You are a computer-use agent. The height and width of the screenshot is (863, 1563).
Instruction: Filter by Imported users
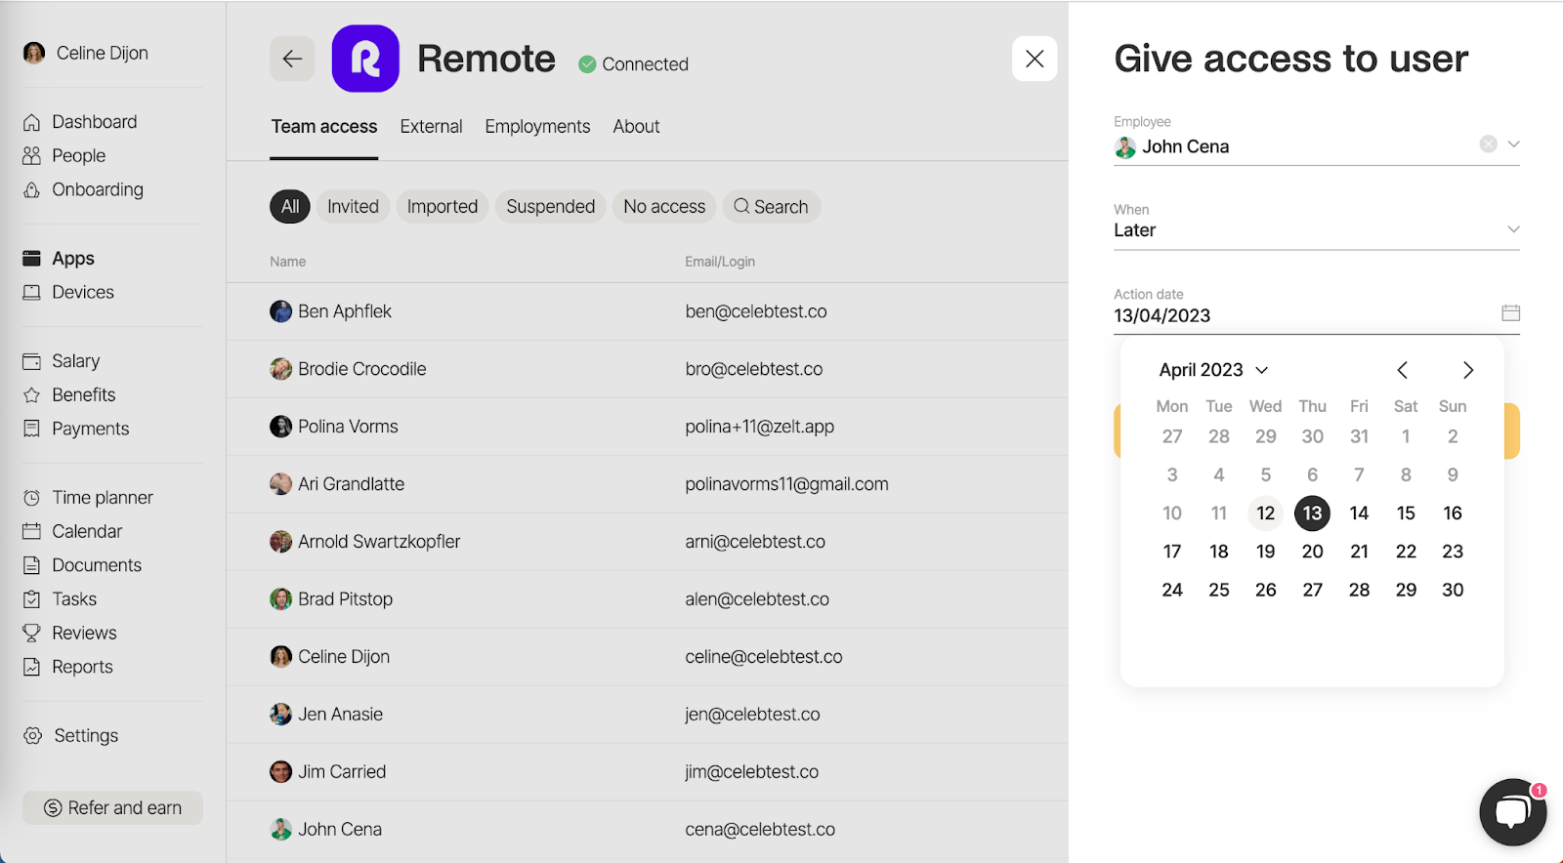coord(443,207)
